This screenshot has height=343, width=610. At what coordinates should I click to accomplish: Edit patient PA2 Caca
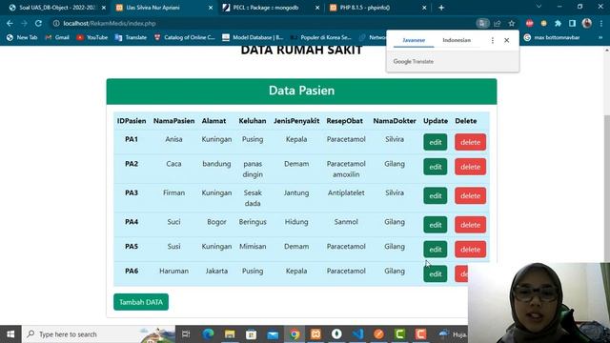[x=435, y=167]
